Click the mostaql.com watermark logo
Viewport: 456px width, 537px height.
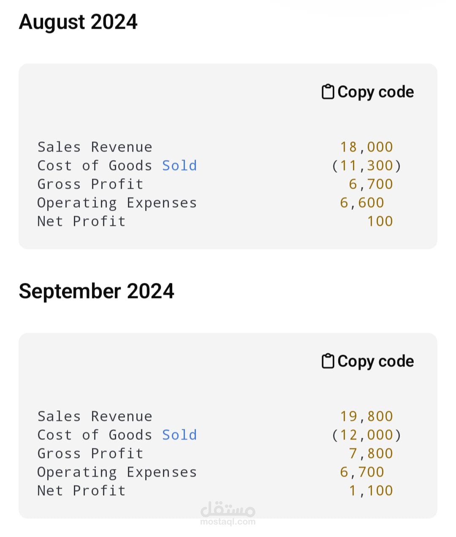point(228,513)
